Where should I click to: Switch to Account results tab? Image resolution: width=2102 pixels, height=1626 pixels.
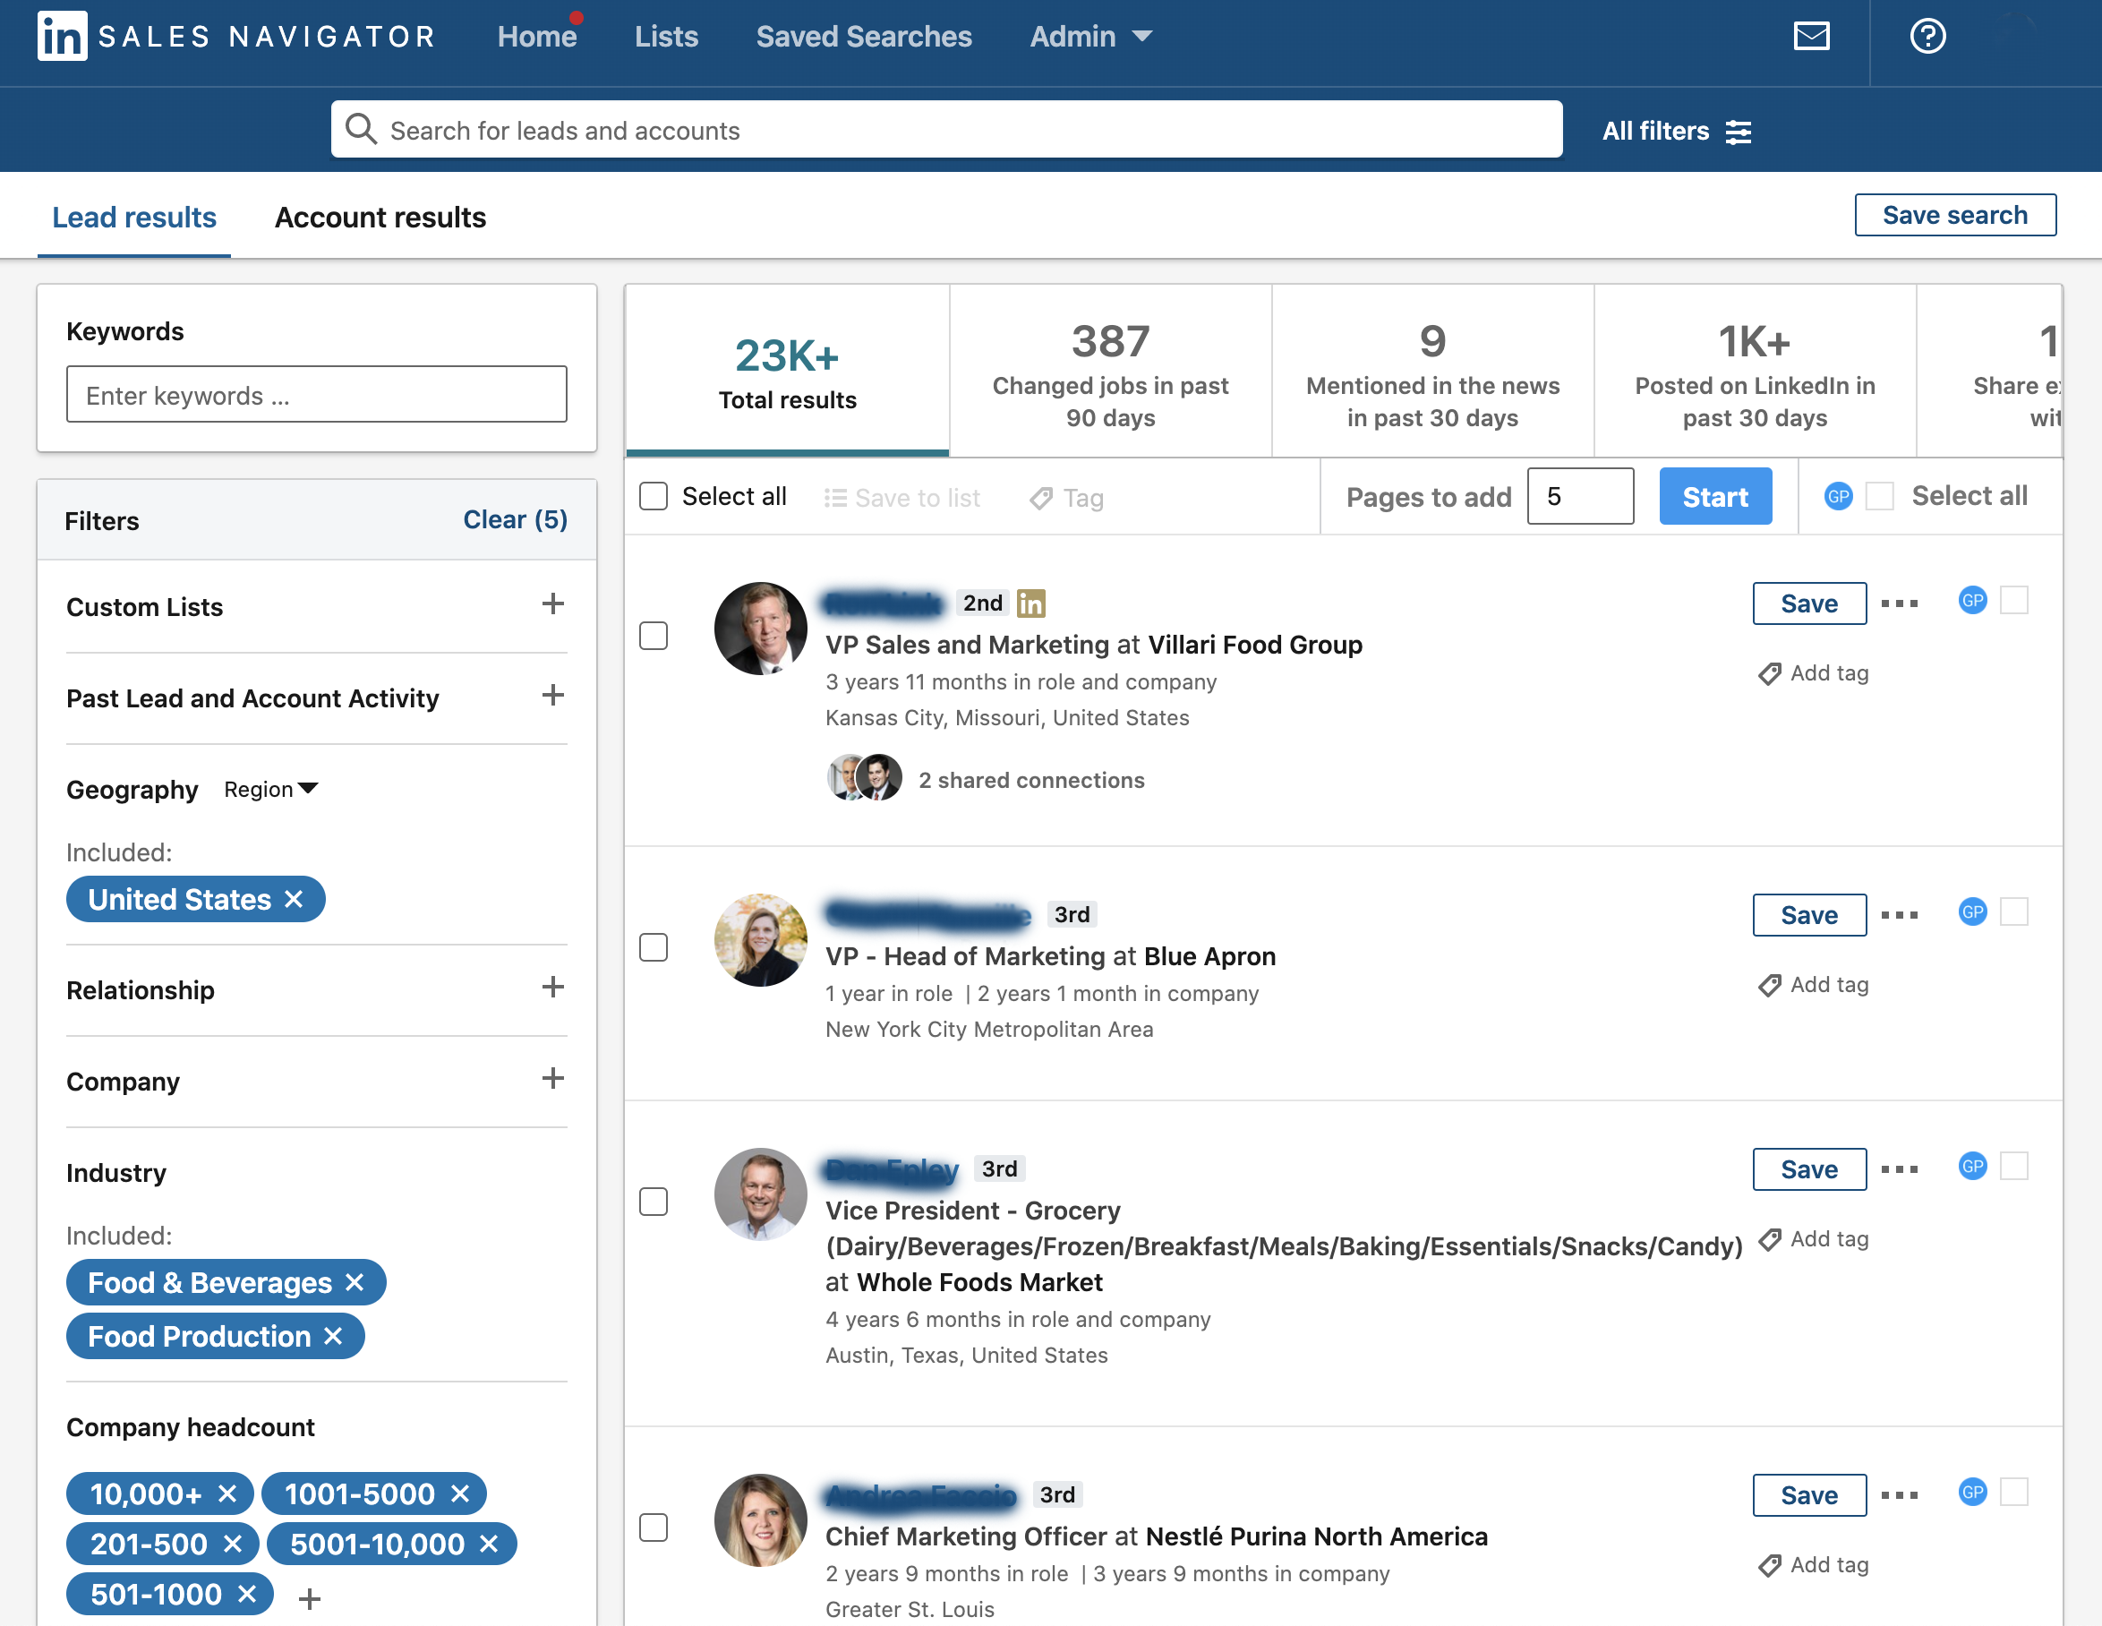coord(380,218)
